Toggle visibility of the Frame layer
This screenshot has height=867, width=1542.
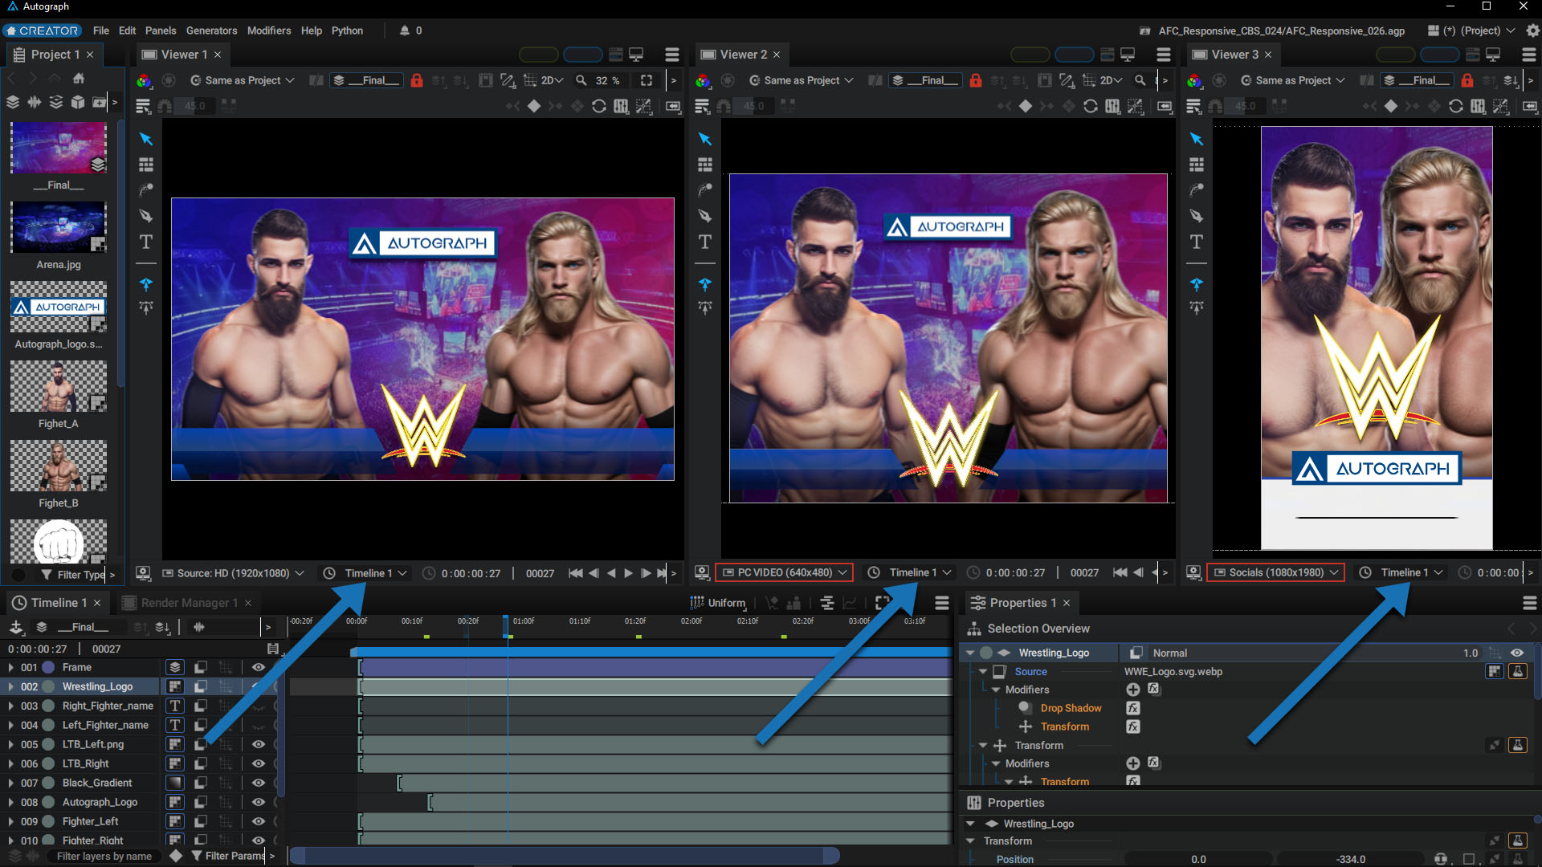coord(259,667)
